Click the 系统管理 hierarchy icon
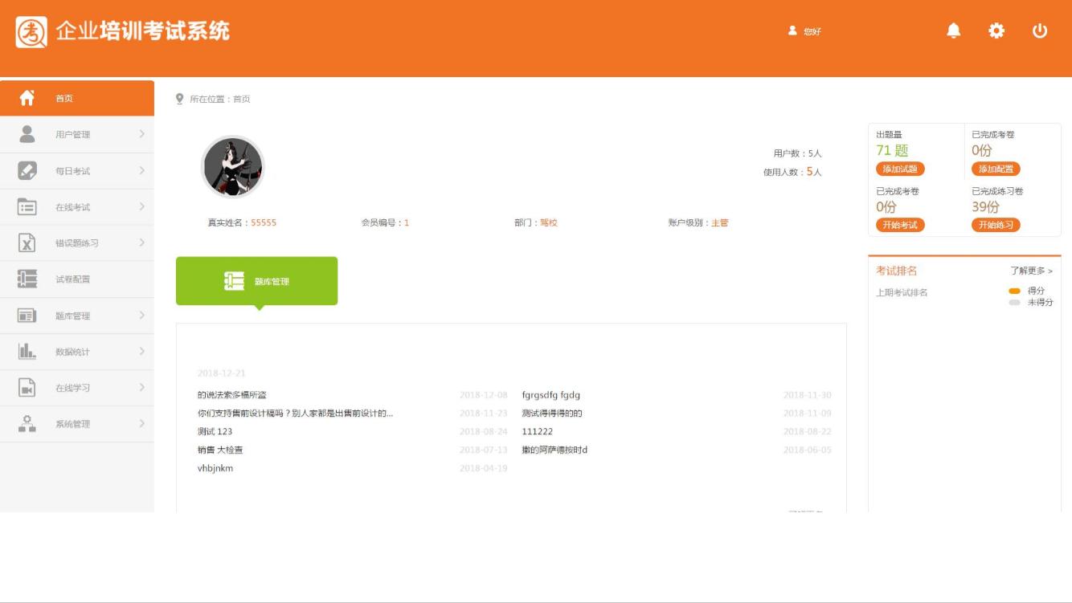Screen dimensions: 1072x603 pyautogui.click(x=27, y=423)
